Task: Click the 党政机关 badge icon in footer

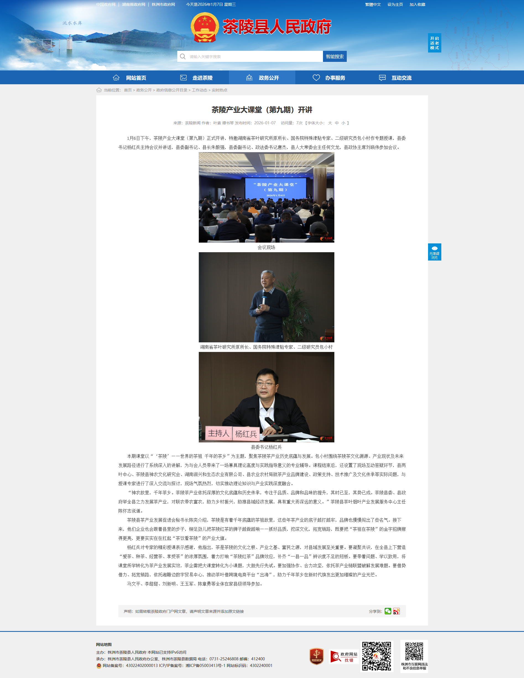Action: [317, 656]
